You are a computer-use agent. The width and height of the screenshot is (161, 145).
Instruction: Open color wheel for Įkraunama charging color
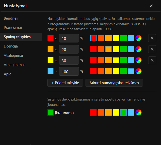[x=138, y=113]
